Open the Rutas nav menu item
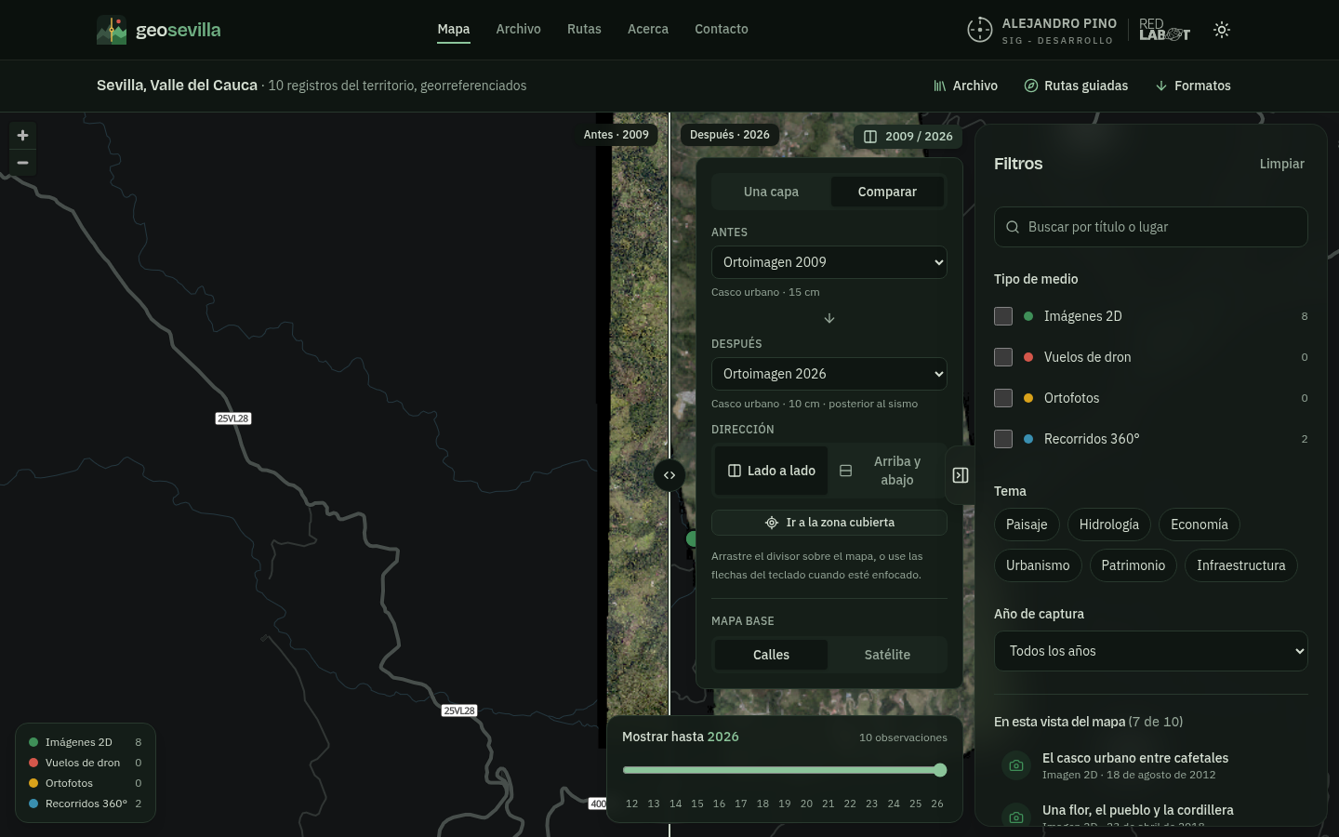 [584, 29]
